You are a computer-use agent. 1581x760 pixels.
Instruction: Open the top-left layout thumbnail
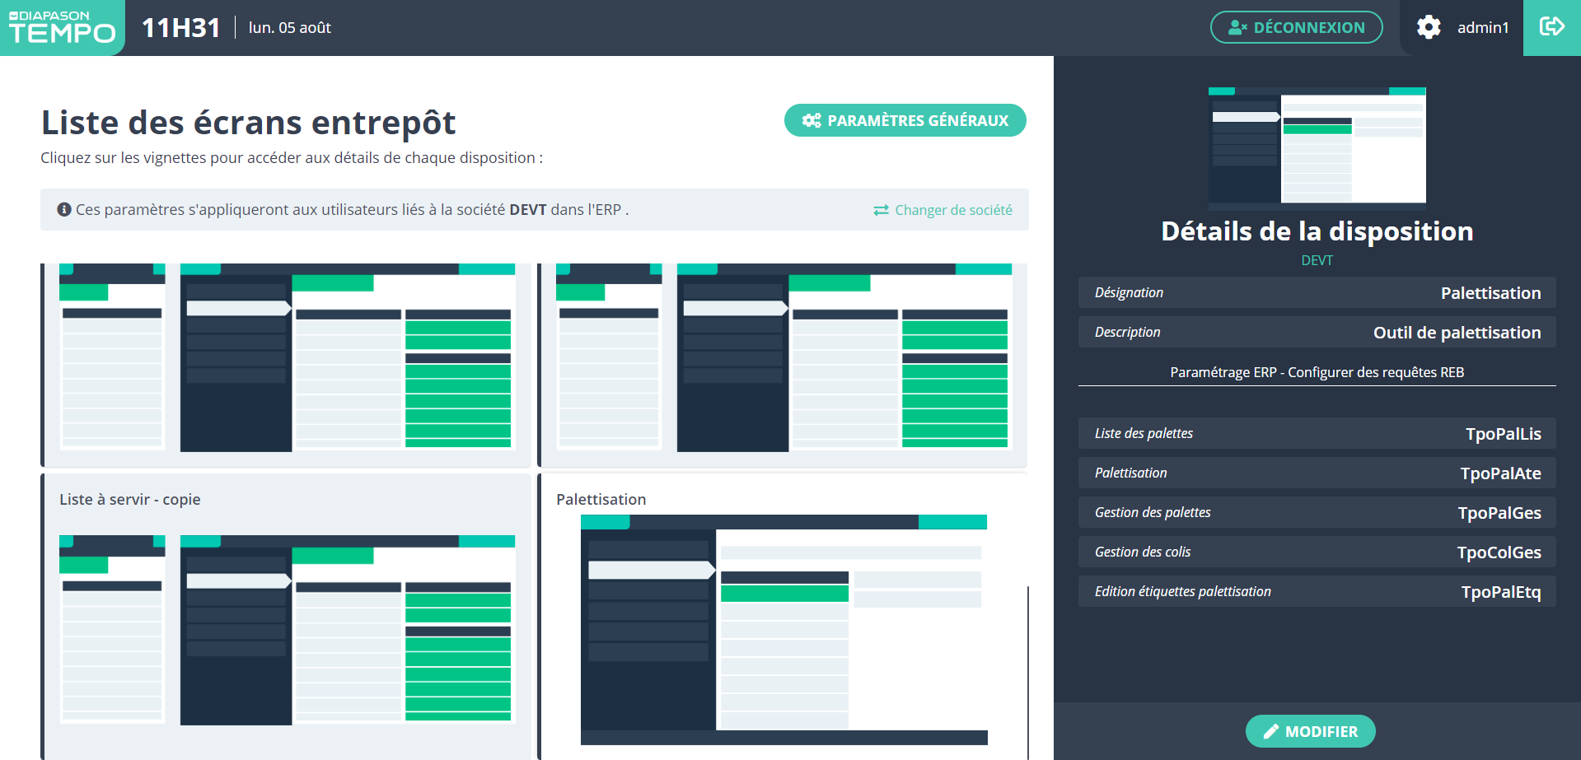(x=287, y=362)
